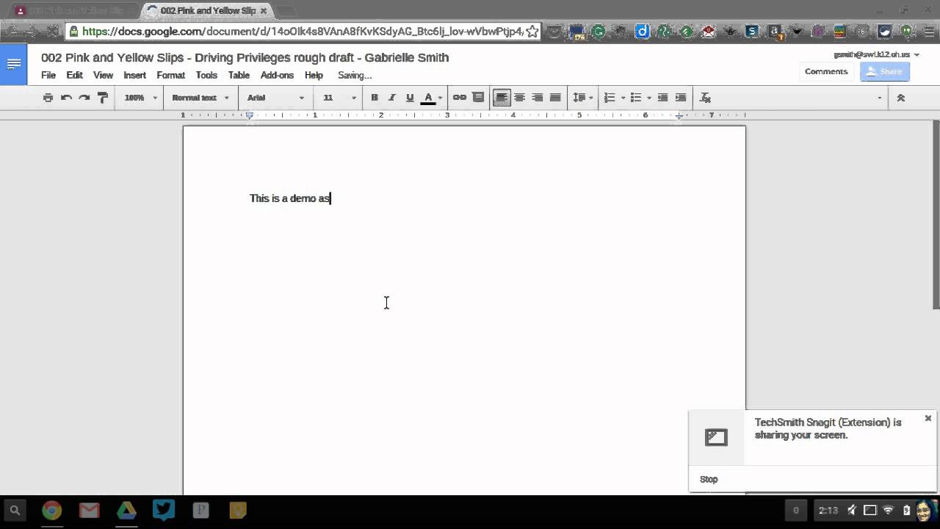
Task: Launch Chrome from the shelf
Action: click(x=51, y=510)
